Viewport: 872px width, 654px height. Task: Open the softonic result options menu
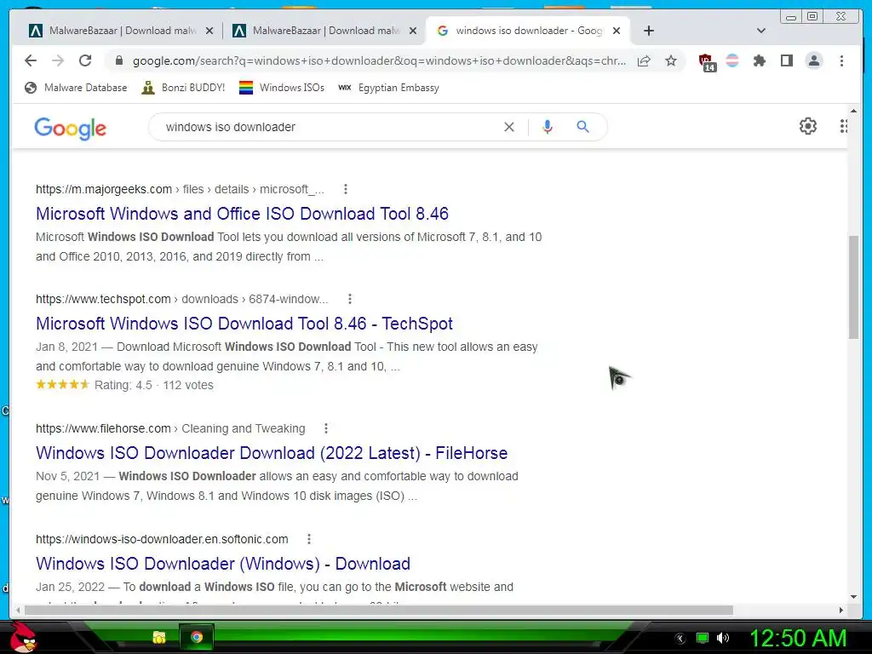click(x=308, y=539)
